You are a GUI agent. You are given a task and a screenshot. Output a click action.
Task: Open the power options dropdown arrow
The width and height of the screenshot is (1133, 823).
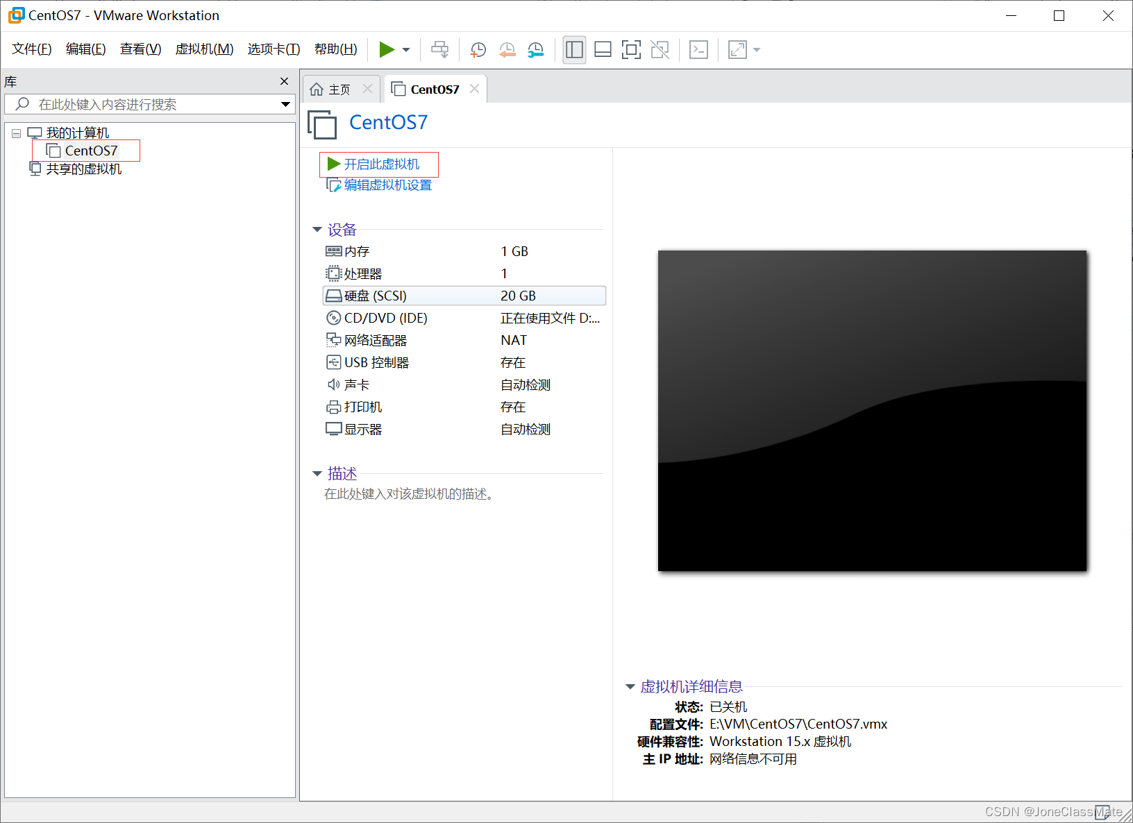pos(406,50)
